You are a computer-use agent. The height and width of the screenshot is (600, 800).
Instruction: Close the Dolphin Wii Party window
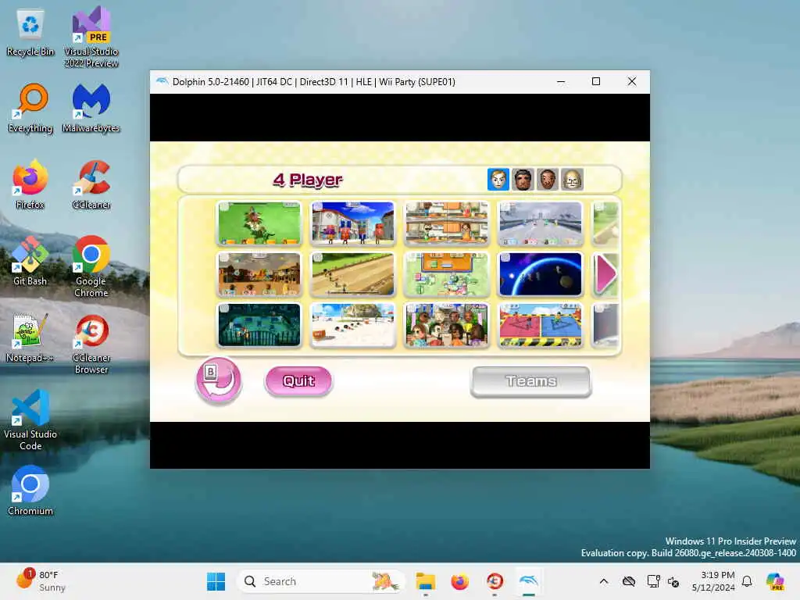tap(631, 81)
